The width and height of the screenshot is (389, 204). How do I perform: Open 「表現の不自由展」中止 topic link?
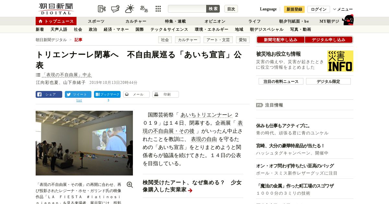(67, 75)
